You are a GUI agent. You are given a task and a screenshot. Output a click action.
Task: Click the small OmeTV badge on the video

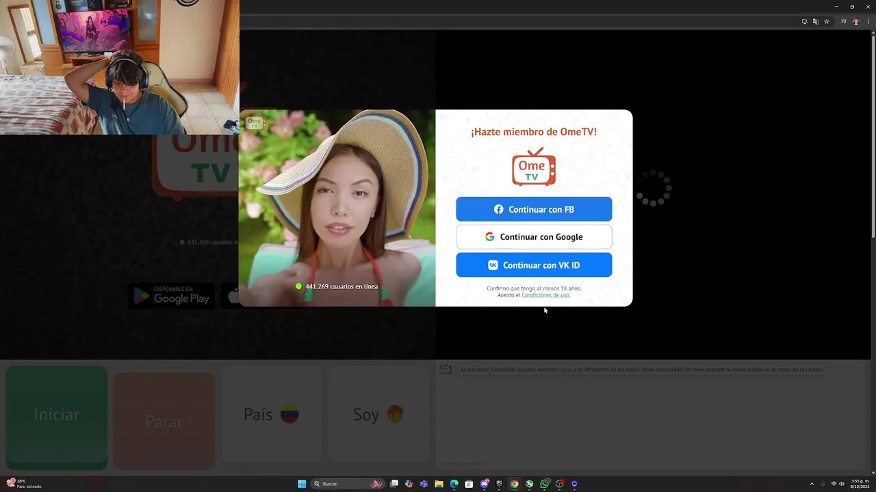click(x=255, y=124)
